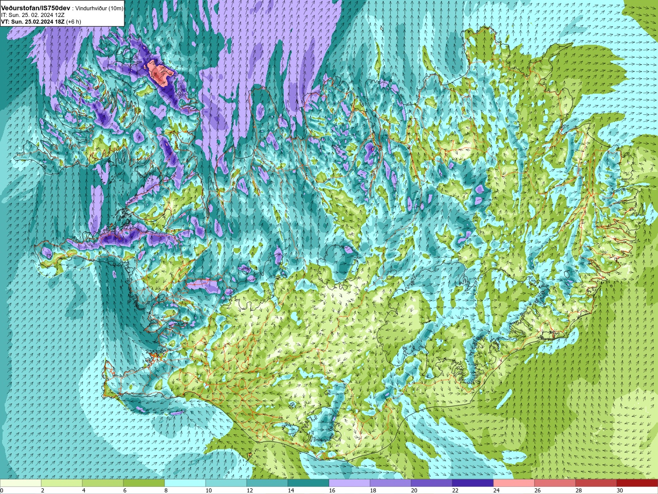Select the Vindurhviður (10m) label

99,9
